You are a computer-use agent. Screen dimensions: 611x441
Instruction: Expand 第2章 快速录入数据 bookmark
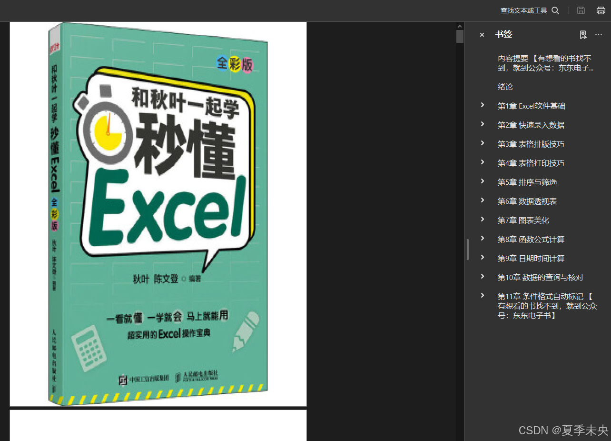pyautogui.click(x=483, y=124)
